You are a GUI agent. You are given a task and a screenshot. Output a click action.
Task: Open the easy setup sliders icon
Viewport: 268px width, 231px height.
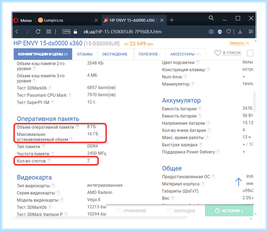pos(251,31)
